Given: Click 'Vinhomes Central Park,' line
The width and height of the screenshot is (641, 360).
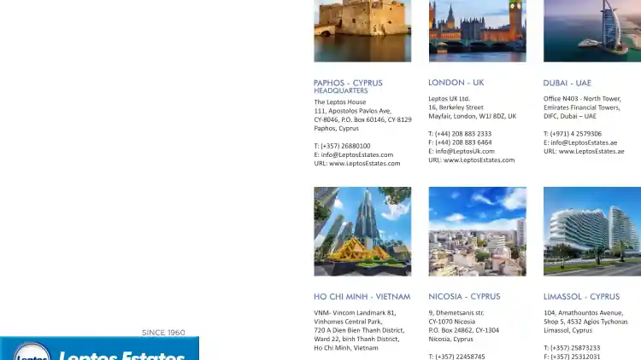Looking at the screenshot, I should [x=348, y=322].
